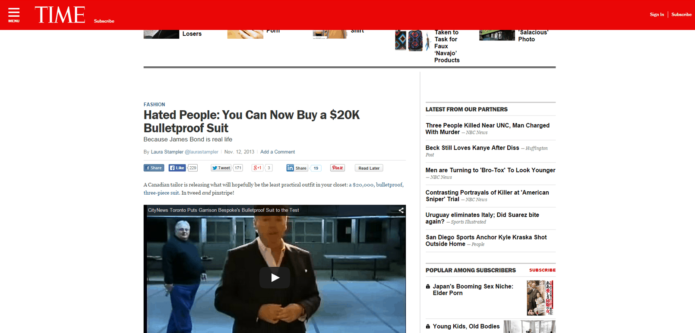The height and width of the screenshot is (333, 695).
Task: Click the Tweet count 171
Action: click(x=238, y=168)
